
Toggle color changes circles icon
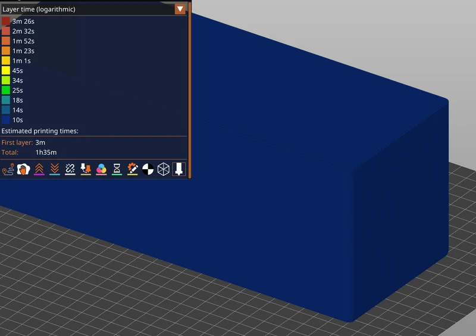101,169
